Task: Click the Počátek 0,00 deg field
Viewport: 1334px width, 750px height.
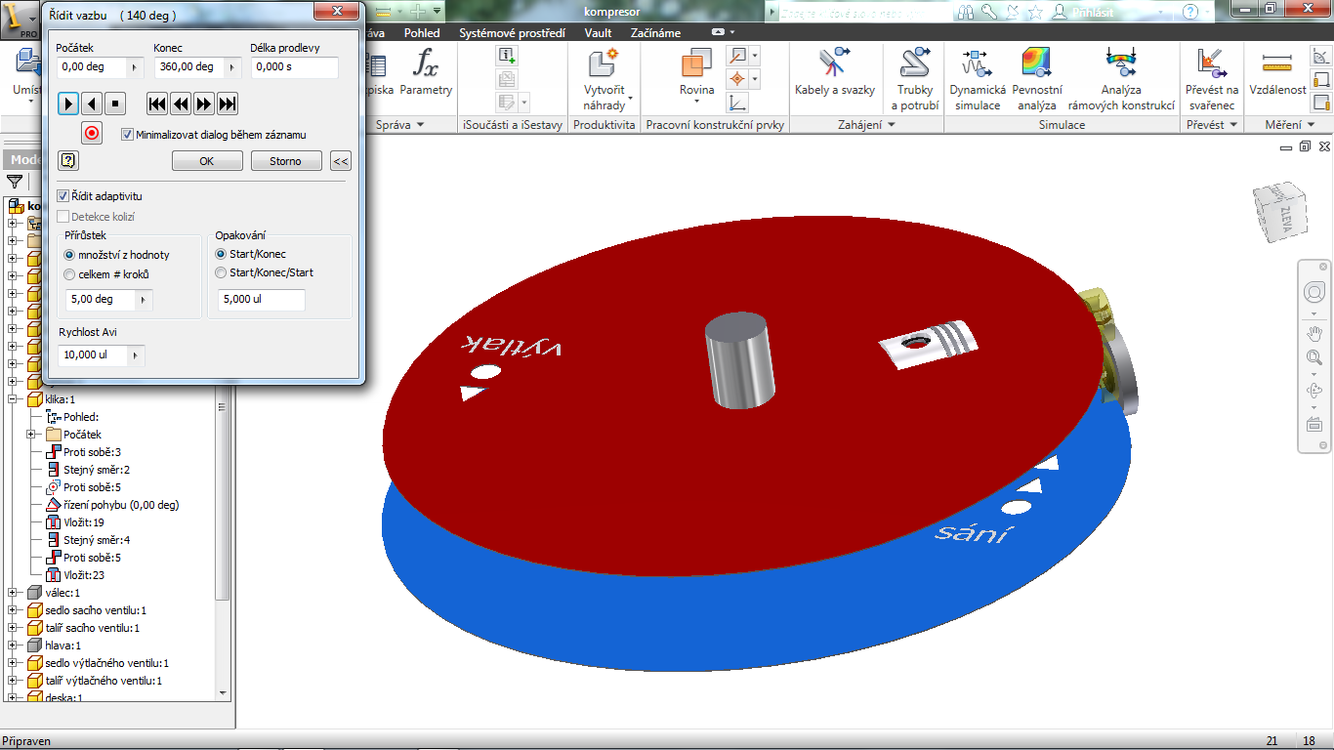Action: click(x=92, y=67)
